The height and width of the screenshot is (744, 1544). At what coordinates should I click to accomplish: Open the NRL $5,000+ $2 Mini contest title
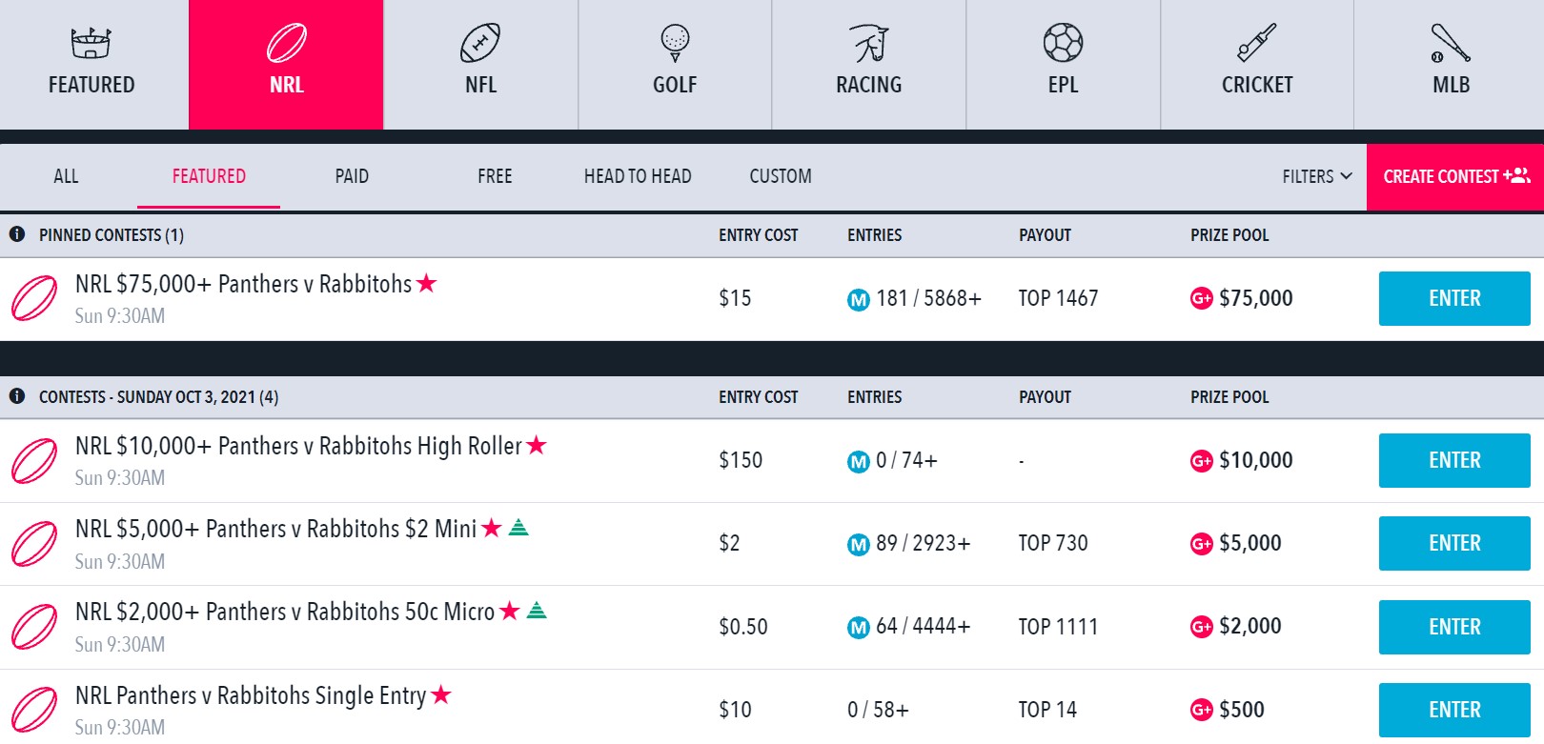pyautogui.click(x=275, y=529)
